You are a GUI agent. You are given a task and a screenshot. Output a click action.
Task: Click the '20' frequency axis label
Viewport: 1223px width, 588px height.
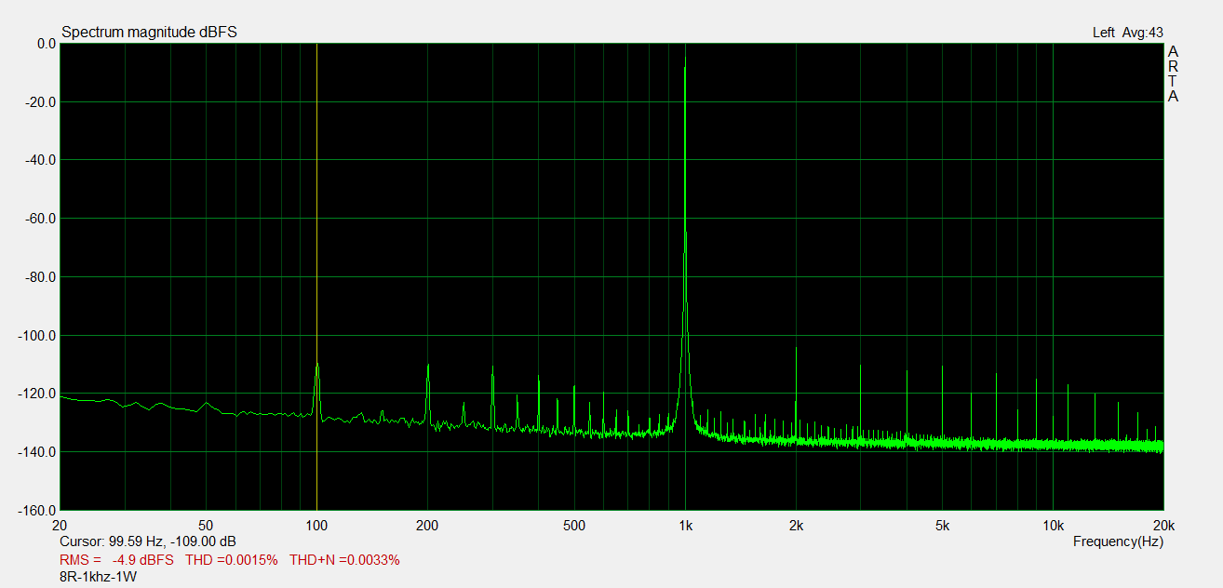tap(60, 526)
